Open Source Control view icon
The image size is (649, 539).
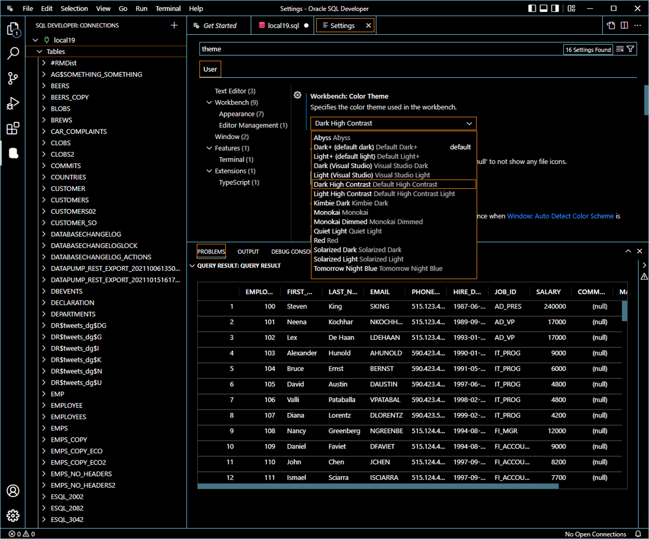(13, 78)
